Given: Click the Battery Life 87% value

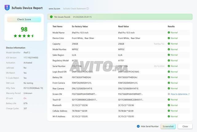Looking at the screenshot, I should [25, 103].
